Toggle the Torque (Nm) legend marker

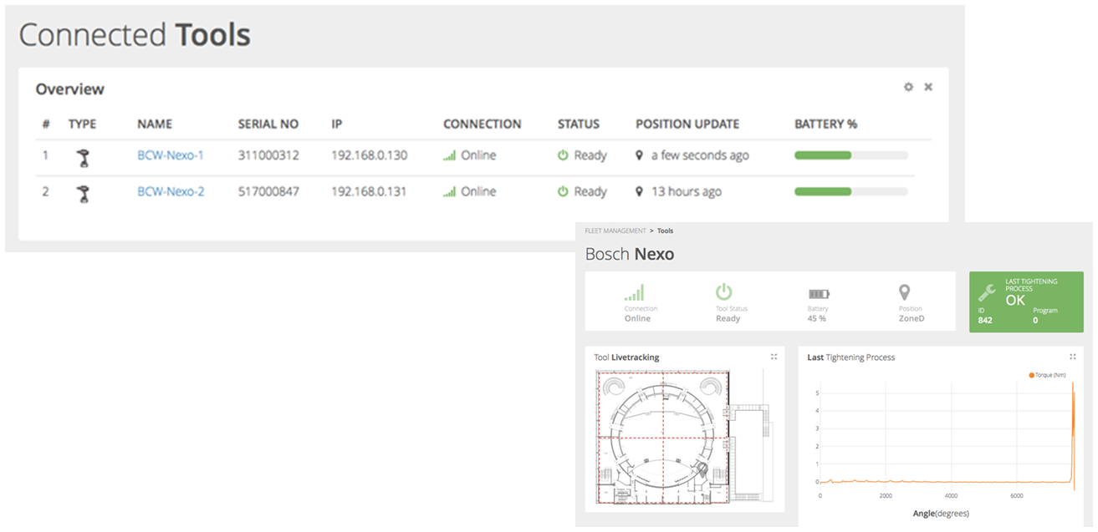point(1032,376)
